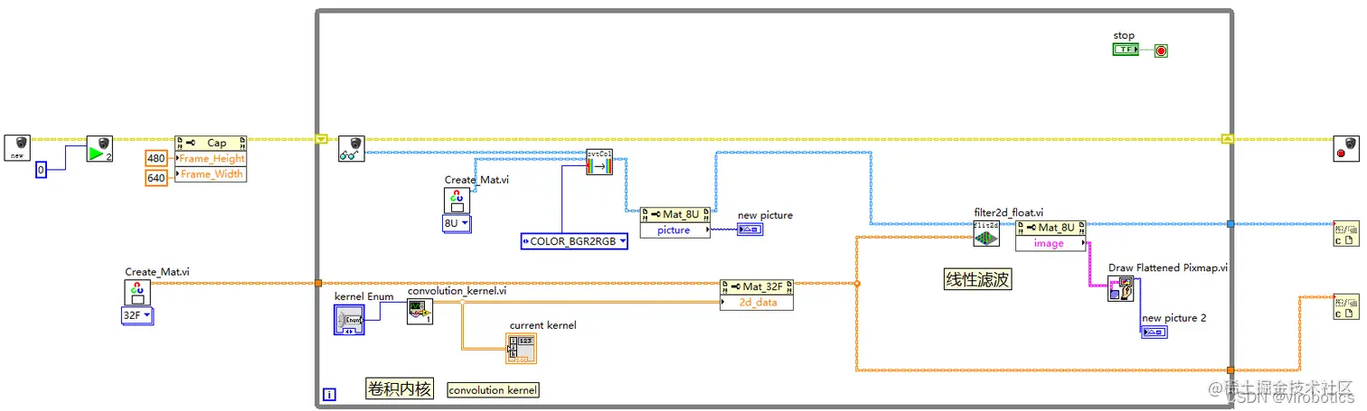Select the lower Mat release VI icon
This screenshot has width=1367, height=411.
(x=1346, y=306)
